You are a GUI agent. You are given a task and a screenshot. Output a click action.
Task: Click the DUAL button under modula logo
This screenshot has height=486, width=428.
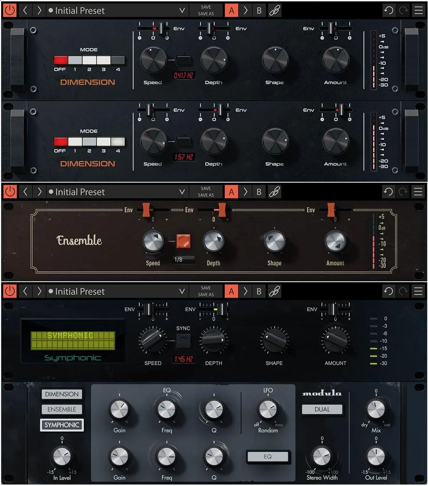pos(322,409)
